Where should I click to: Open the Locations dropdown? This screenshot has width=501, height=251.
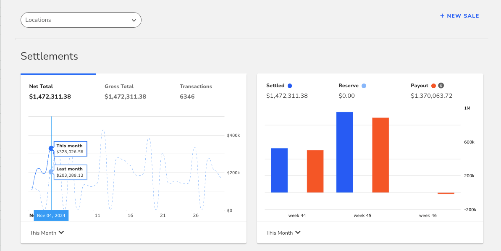click(81, 20)
